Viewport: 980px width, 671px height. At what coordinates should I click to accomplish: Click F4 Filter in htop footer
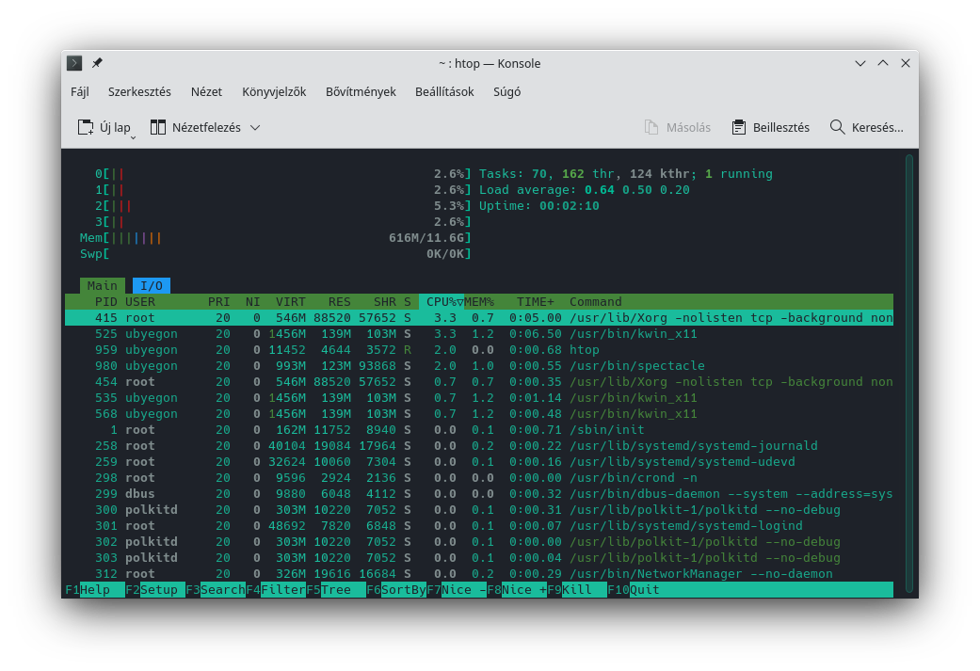pos(276,590)
